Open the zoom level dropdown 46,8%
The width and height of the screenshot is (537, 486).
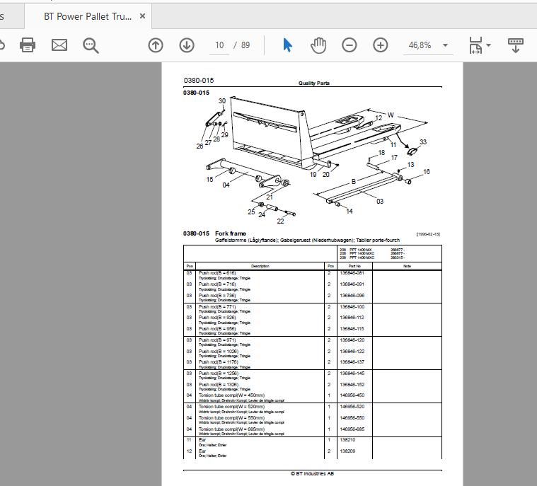click(x=428, y=45)
